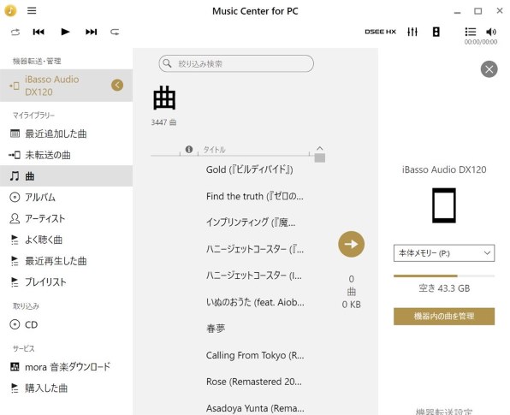Click the song list scrollbar thumb
Viewport: 510px width, 415px height.
tap(320, 158)
